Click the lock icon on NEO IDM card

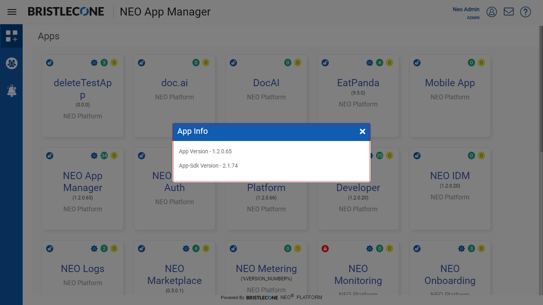point(417,155)
